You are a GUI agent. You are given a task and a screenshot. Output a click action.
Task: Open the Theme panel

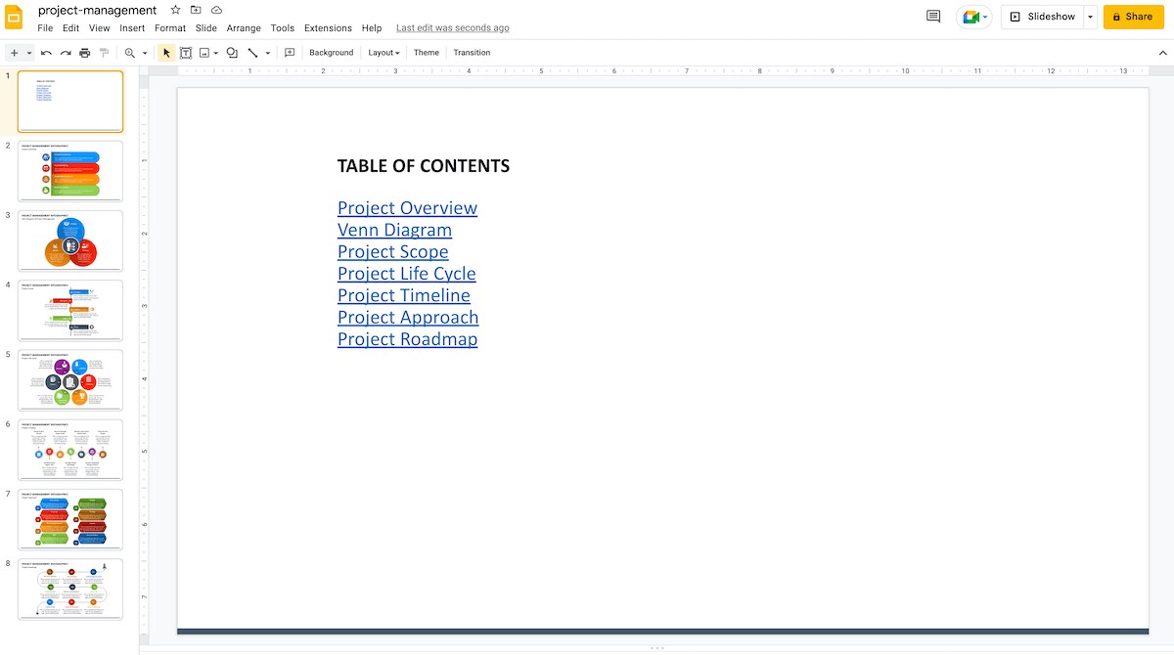[x=427, y=53]
